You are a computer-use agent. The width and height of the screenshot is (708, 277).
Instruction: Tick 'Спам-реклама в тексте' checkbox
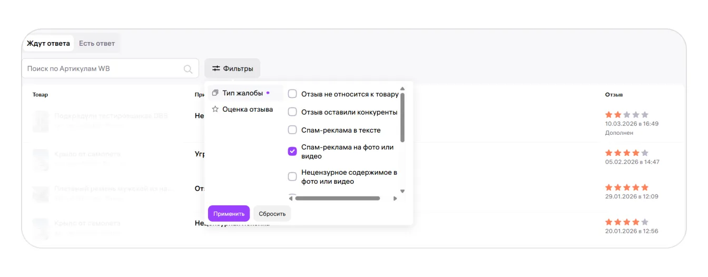coord(292,130)
